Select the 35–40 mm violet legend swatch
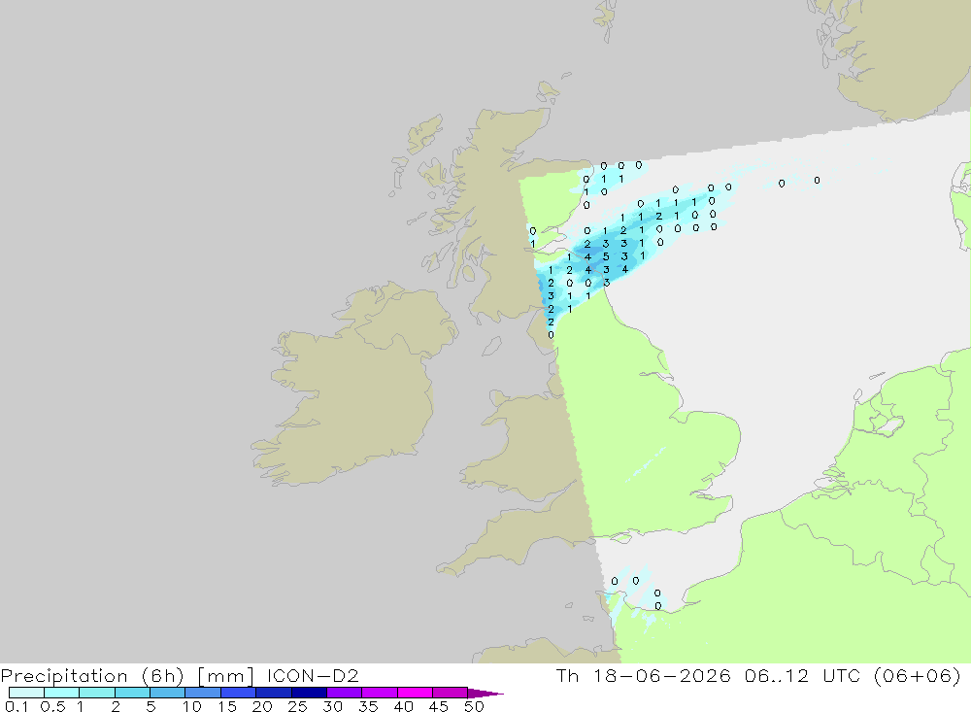This screenshot has width=971, height=712. [x=379, y=693]
